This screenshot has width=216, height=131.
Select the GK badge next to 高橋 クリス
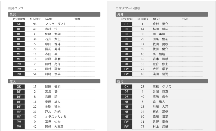(126, 87)
